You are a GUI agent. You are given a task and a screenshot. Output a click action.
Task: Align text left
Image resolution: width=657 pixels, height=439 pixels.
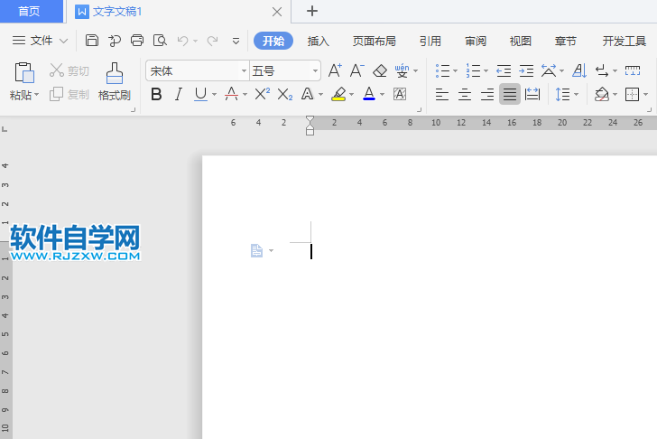point(442,94)
